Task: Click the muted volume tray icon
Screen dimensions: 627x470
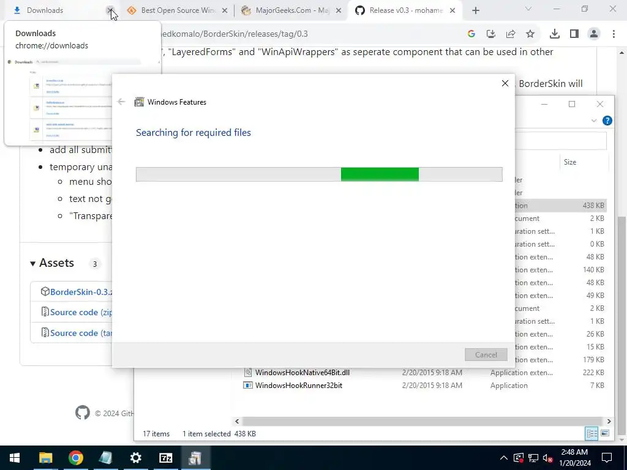Action: coord(548,458)
